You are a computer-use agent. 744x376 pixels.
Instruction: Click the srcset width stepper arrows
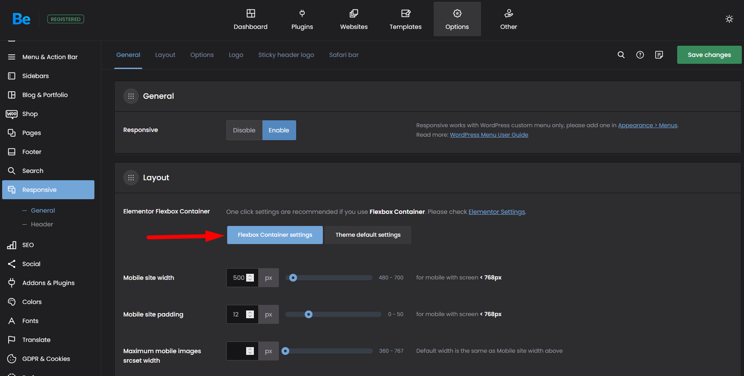coord(250,351)
